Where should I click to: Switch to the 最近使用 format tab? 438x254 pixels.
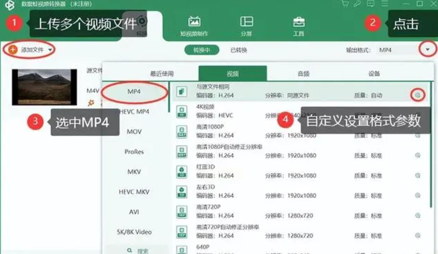[162, 74]
